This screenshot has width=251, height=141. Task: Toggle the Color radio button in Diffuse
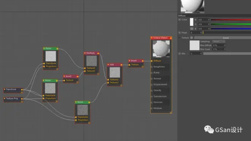(180, 19)
